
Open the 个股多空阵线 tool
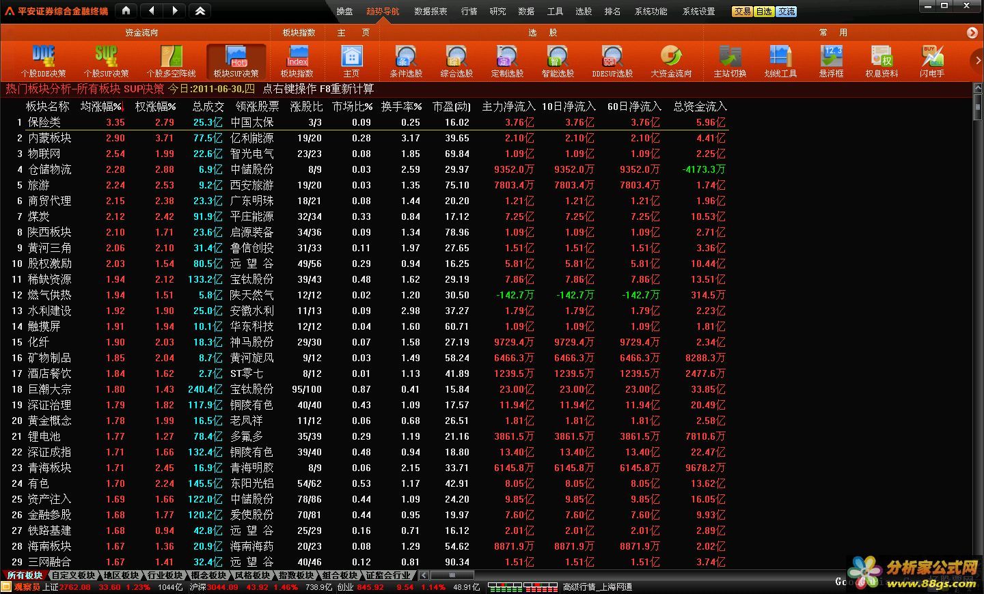click(x=171, y=61)
